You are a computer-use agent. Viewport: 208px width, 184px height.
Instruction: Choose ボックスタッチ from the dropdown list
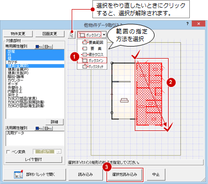[x=92, y=66]
